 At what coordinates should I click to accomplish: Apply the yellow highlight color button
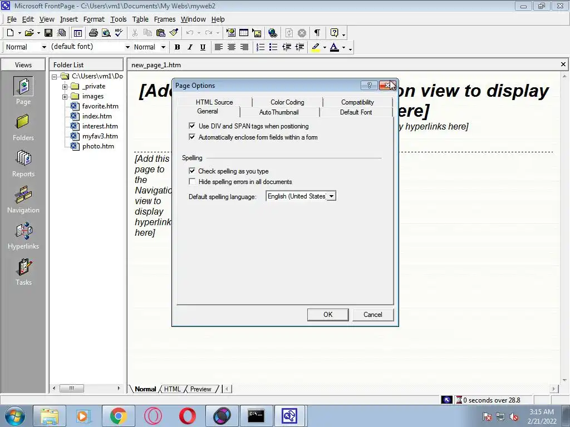tap(316, 47)
